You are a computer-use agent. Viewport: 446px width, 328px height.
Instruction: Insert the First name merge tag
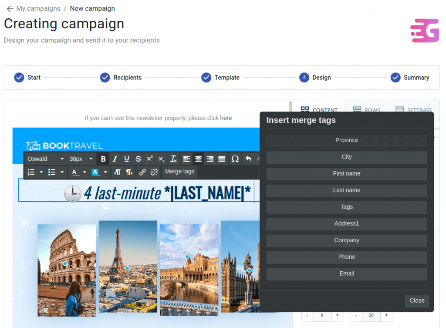coord(346,174)
